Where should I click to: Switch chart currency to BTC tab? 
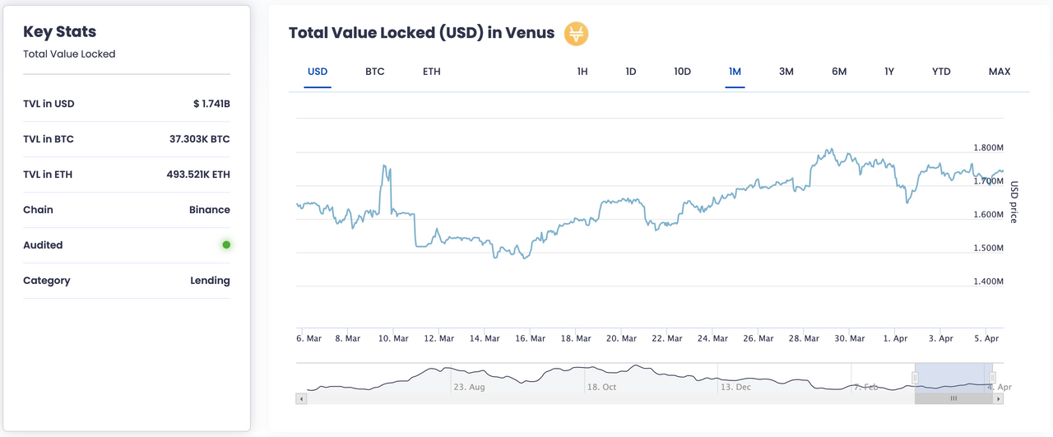[x=375, y=72]
